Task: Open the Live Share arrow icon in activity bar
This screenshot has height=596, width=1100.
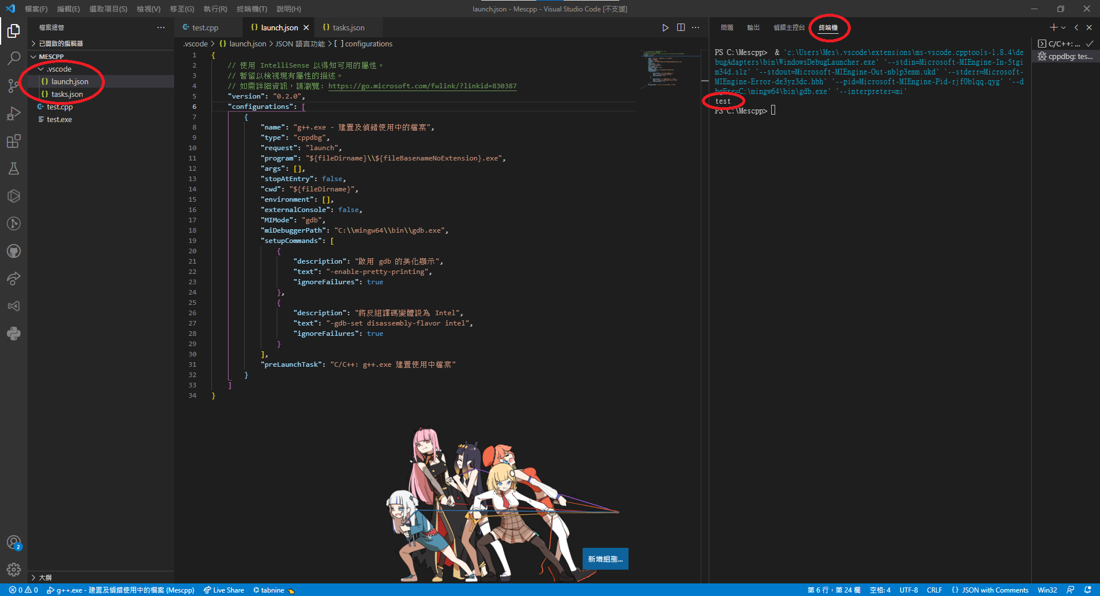Action: pyautogui.click(x=14, y=279)
